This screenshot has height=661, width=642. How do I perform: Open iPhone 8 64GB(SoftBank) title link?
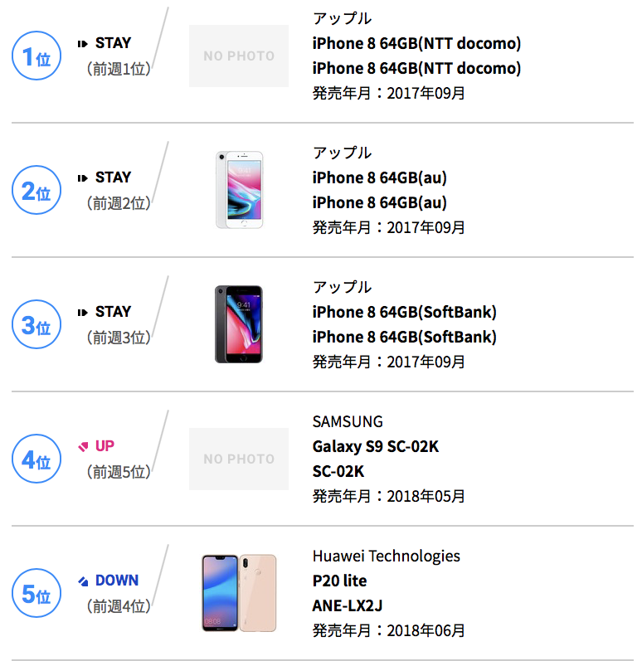(x=404, y=313)
